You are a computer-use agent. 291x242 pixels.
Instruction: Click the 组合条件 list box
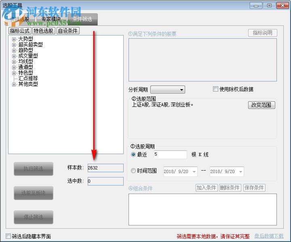click(202, 209)
